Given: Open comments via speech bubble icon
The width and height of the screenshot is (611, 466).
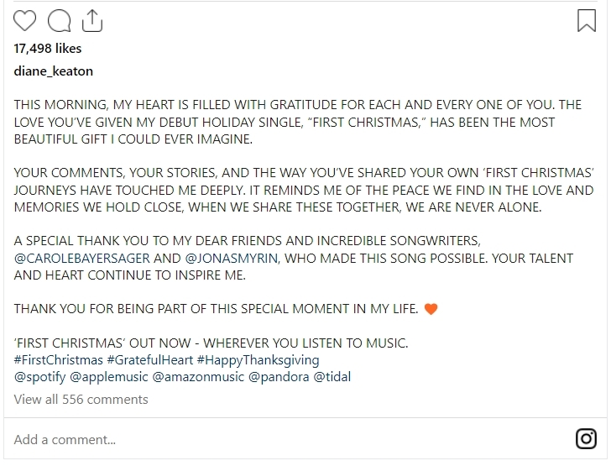Looking at the screenshot, I should point(59,20).
